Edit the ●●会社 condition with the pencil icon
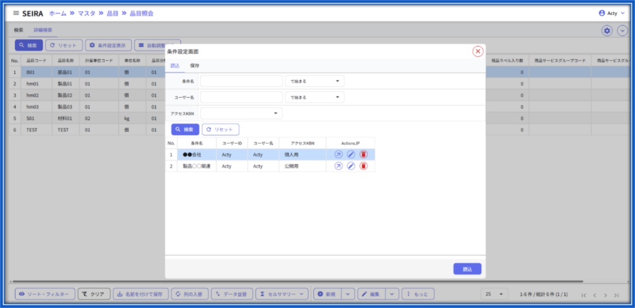Screen dimensions: 635x308 351,154
